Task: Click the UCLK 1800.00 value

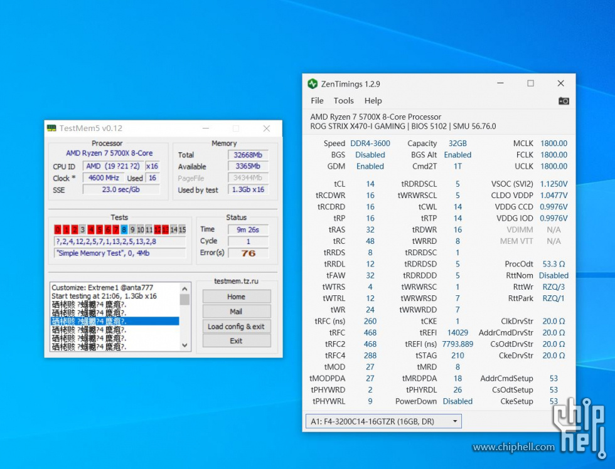Action: (553, 166)
